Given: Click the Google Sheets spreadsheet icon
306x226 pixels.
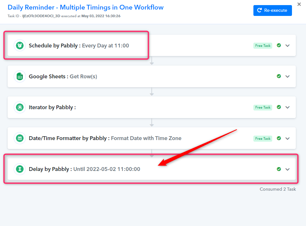Looking at the screenshot, I should click(20, 76).
